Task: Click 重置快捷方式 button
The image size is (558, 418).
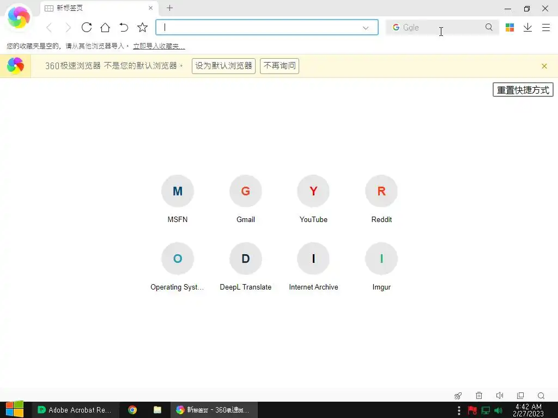Action: click(x=523, y=90)
